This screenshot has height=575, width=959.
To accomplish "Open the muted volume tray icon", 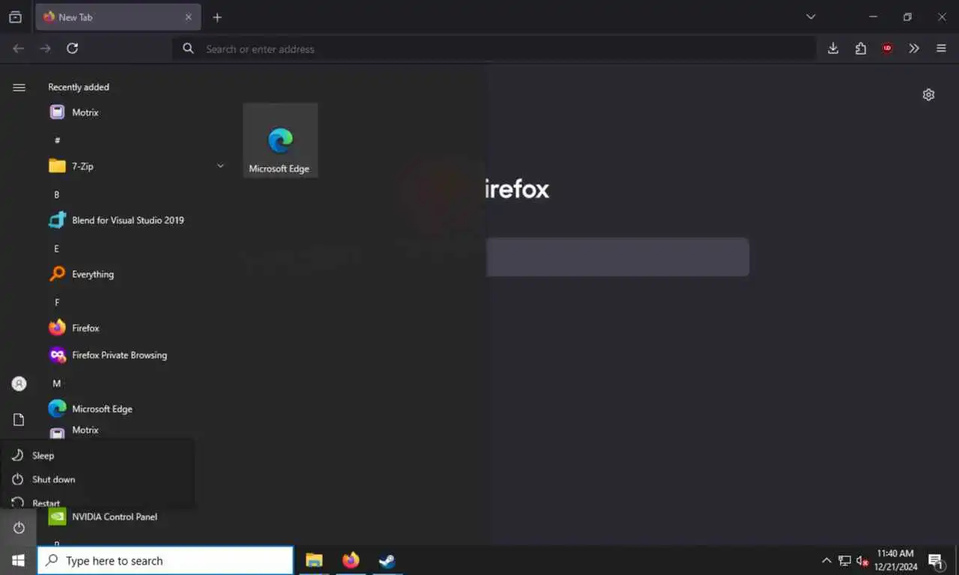I will click(862, 560).
